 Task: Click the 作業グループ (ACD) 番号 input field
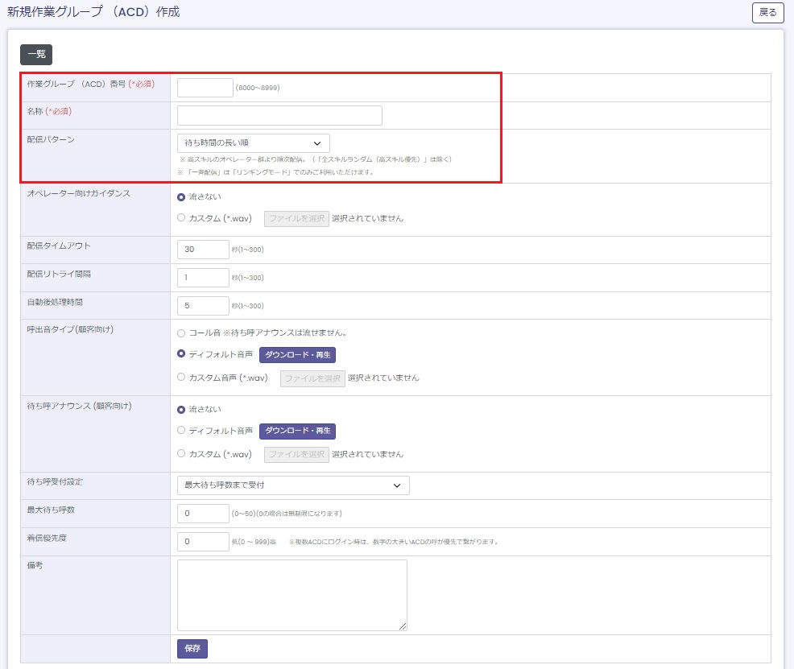tap(205, 88)
